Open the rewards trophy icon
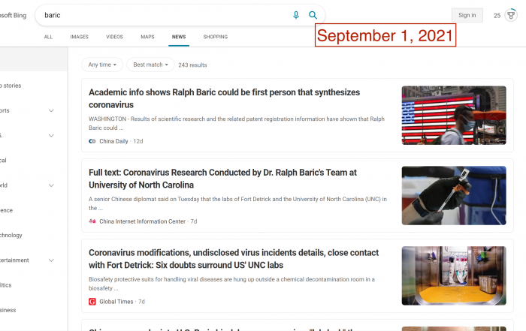The width and height of the screenshot is (526, 331). click(x=511, y=15)
